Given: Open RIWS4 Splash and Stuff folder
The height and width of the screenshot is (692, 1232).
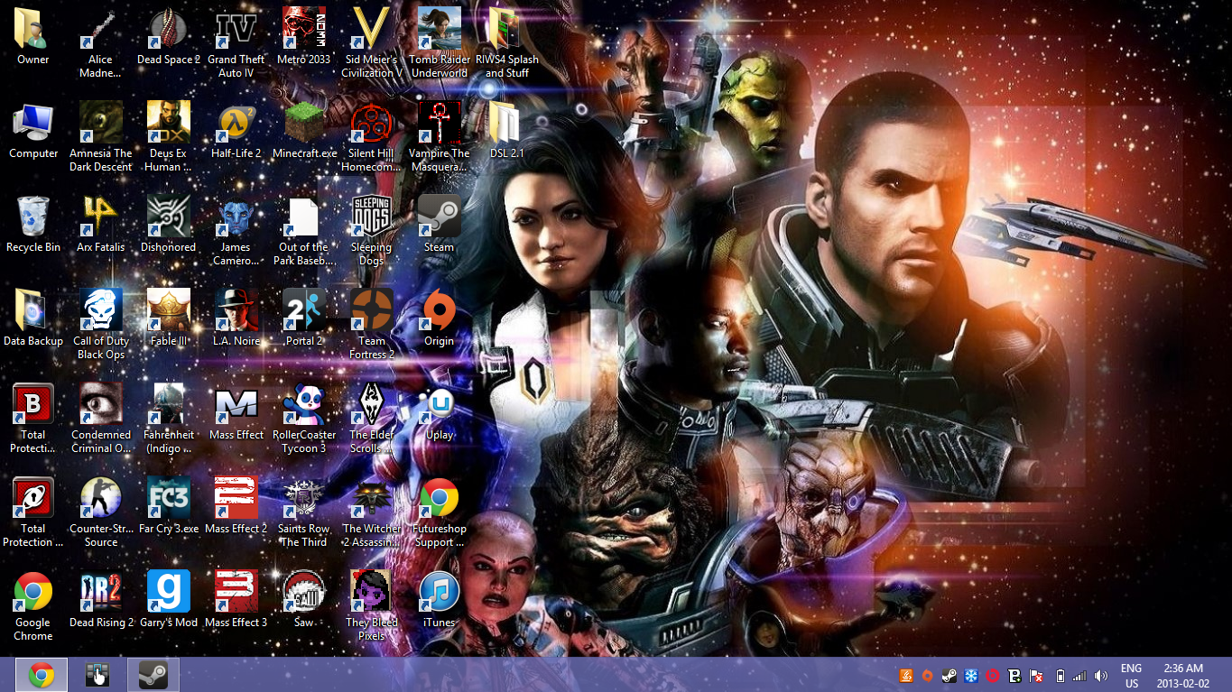Looking at the screenshot, I should (x=507, y=44).
